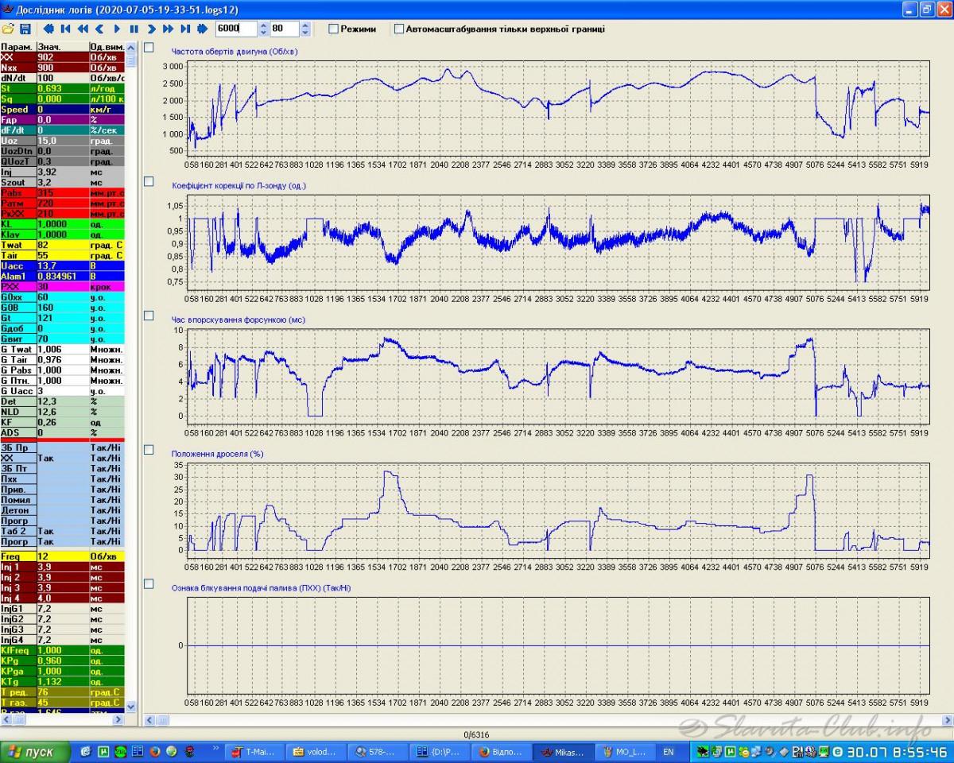Switch to the Відпо... Firefox taskbar window
The width and height of the screenshot is (954, 763).
click(x=502, y=751)
